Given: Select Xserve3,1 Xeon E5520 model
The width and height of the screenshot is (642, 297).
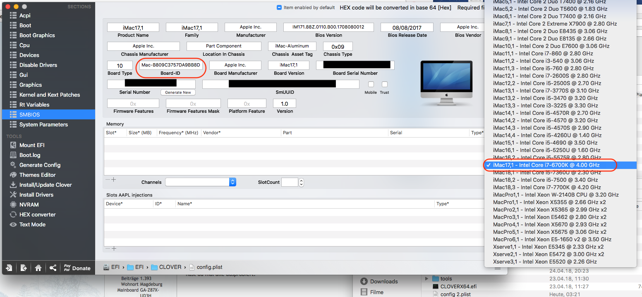Looking at the screenshot, I should 560,261.
